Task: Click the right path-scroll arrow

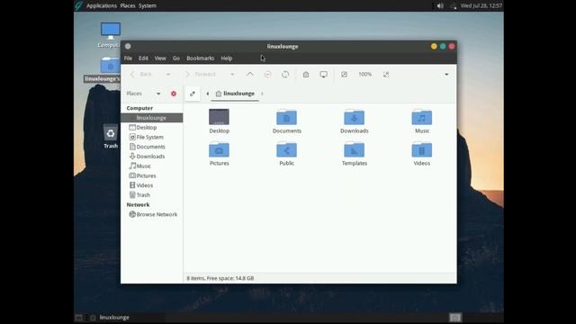Action: pos(262,94)
